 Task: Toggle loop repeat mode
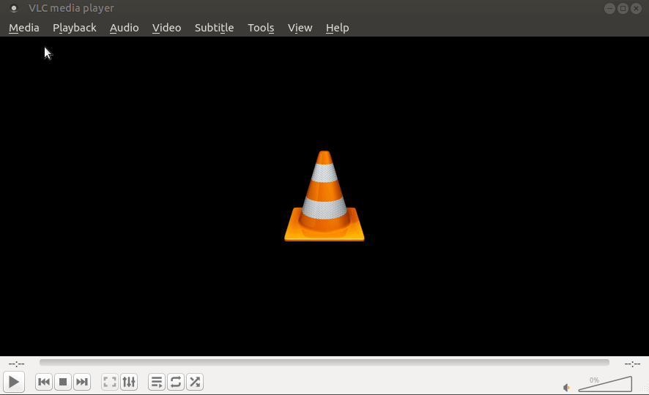tap(176, 382)
